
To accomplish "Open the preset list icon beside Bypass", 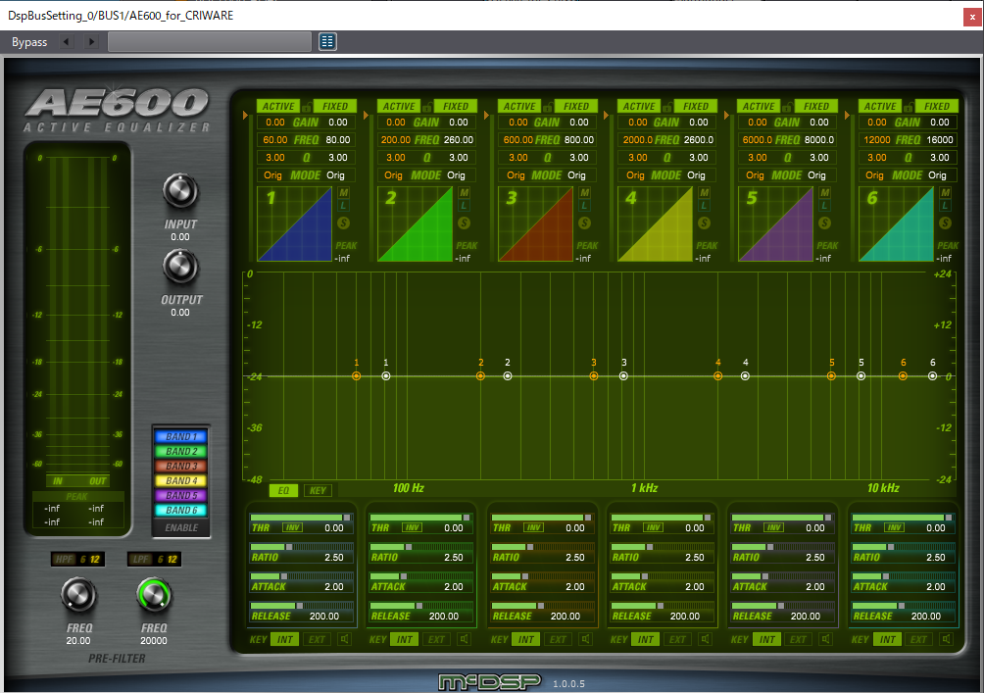I will point(327,41).
